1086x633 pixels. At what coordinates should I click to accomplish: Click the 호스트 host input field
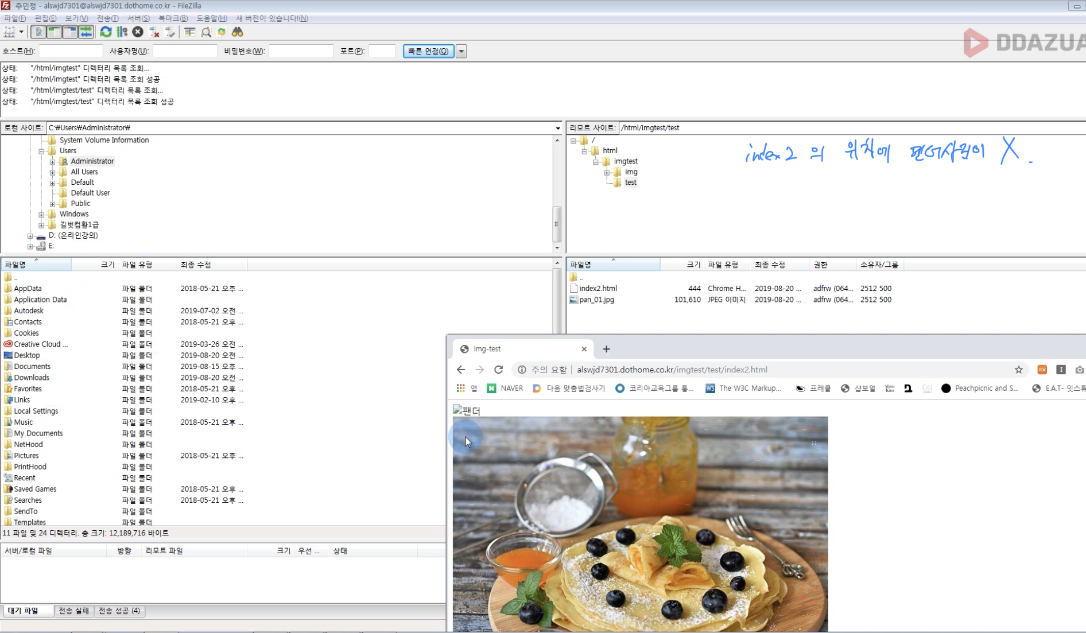[71, 51]
